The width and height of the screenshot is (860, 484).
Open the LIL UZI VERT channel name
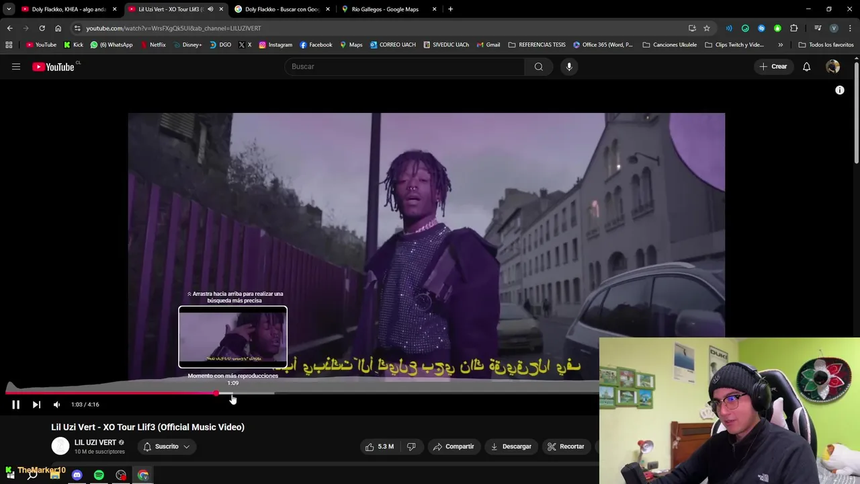pyautogui.click(x=95, y=442)
